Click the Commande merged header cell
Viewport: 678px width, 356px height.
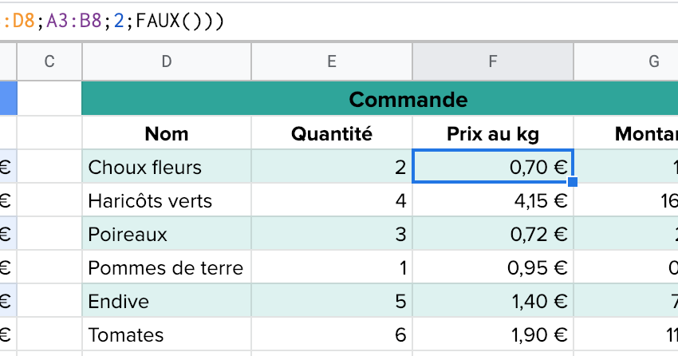point(408,100)
